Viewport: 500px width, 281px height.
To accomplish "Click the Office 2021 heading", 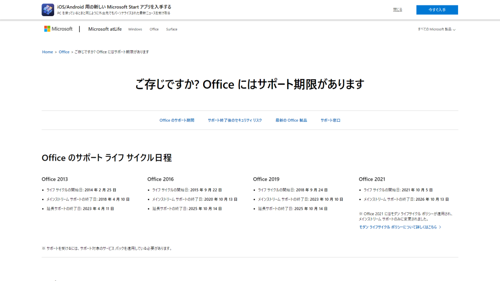I will 372,179.
